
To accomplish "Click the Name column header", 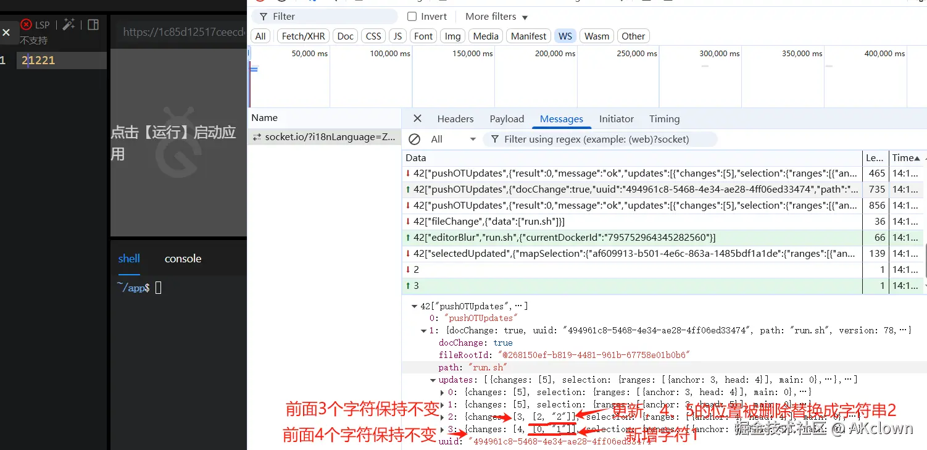I will coord(325,118).
